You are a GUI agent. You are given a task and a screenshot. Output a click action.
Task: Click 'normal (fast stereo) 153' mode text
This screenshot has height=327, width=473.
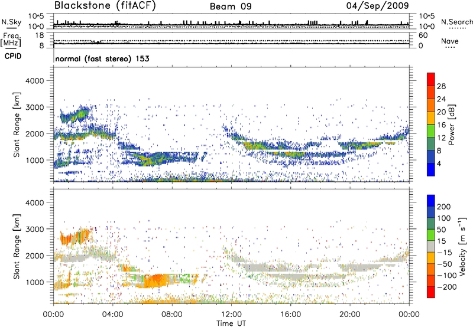pyautogui.click(x=102, y=58)
